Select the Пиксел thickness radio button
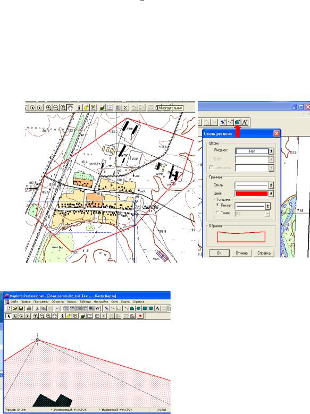 pos(217,205)
